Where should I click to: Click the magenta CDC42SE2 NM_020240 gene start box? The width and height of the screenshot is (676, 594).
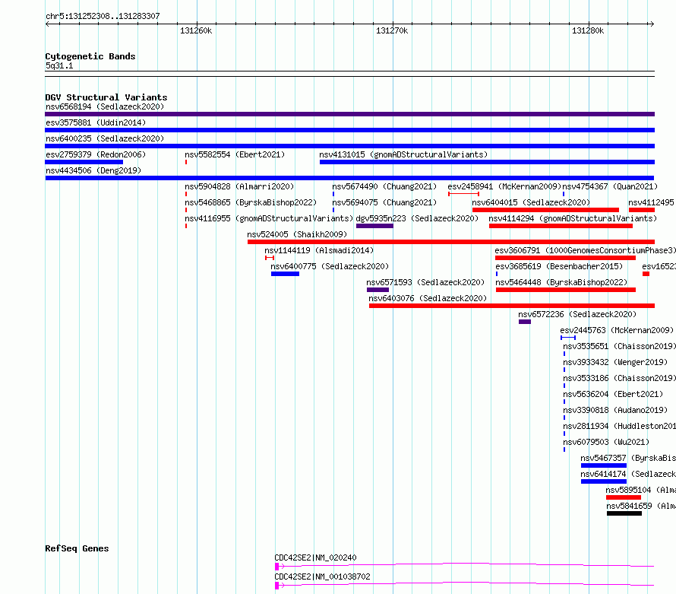(276, 567)
